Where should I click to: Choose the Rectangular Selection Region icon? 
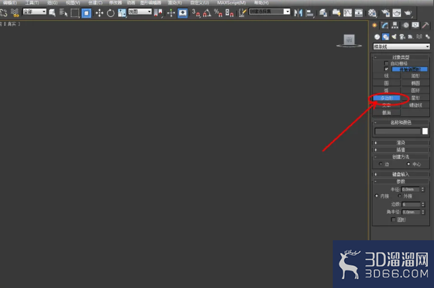coord(75,13)
